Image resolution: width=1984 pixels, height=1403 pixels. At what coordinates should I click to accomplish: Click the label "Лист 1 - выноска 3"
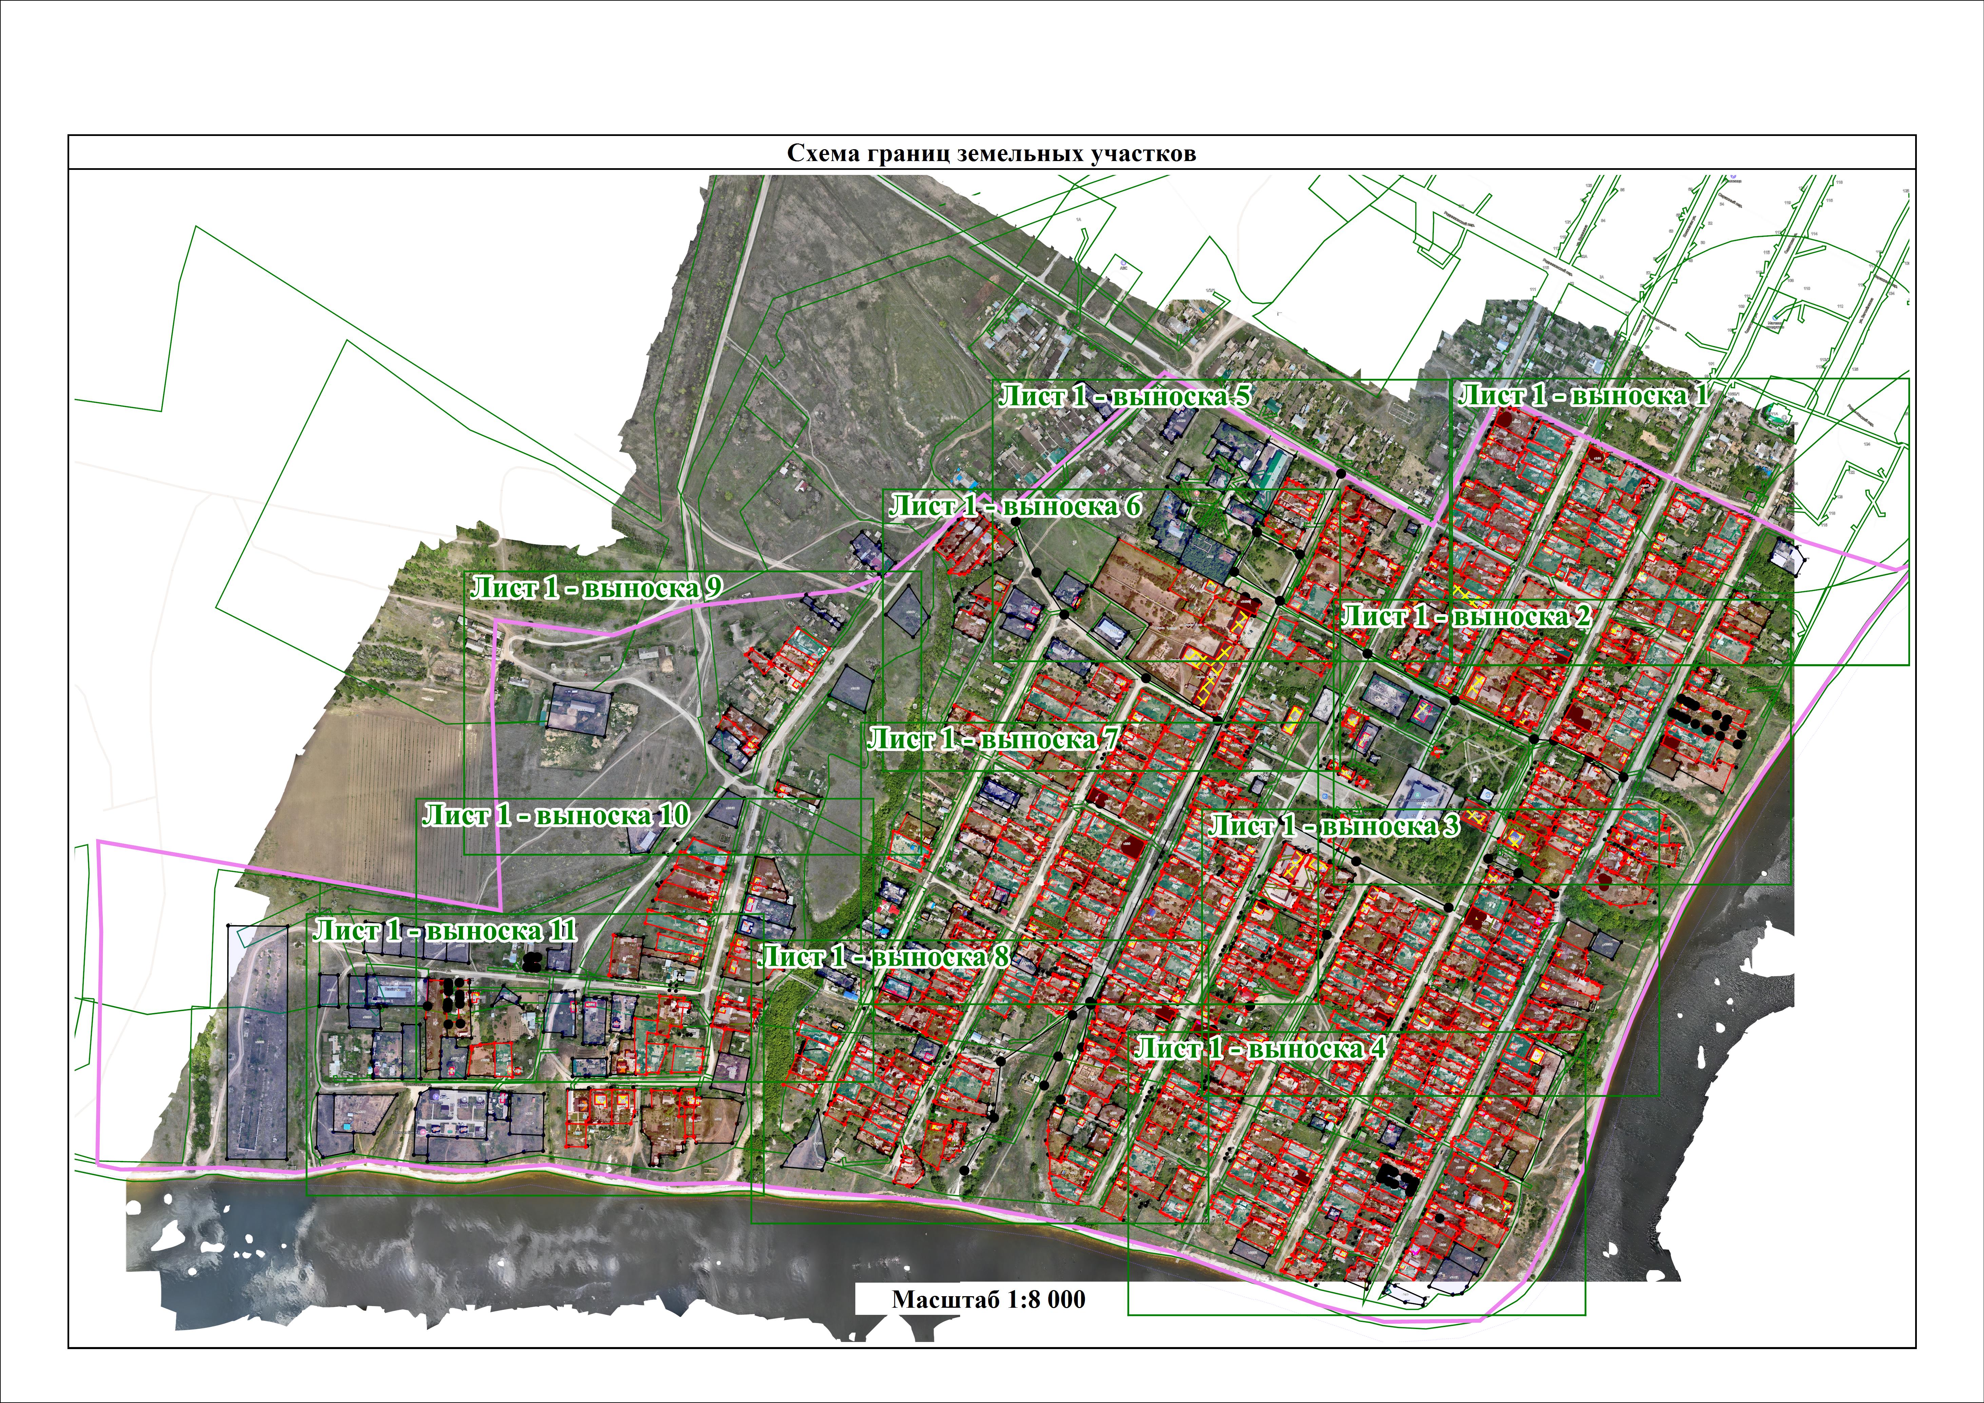[1334, 826]
